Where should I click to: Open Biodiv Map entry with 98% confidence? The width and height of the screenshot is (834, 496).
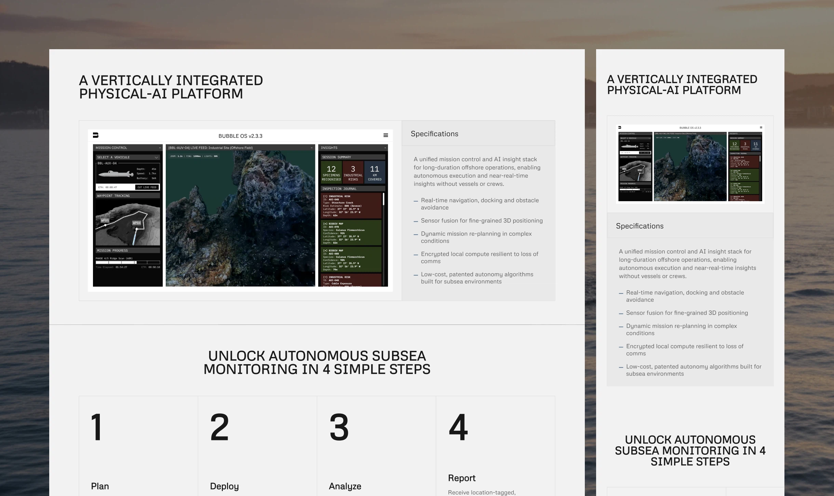point(351,260)
